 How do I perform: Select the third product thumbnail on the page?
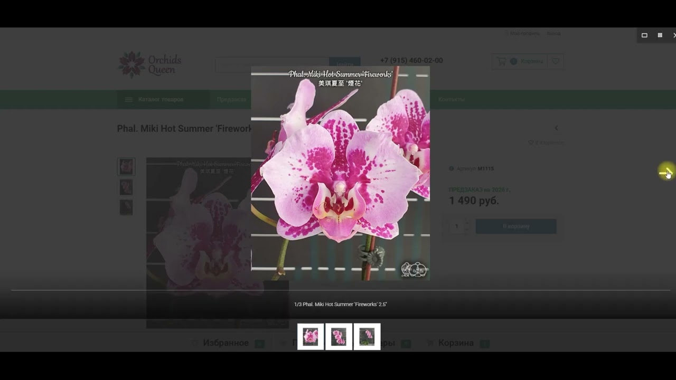126,207
